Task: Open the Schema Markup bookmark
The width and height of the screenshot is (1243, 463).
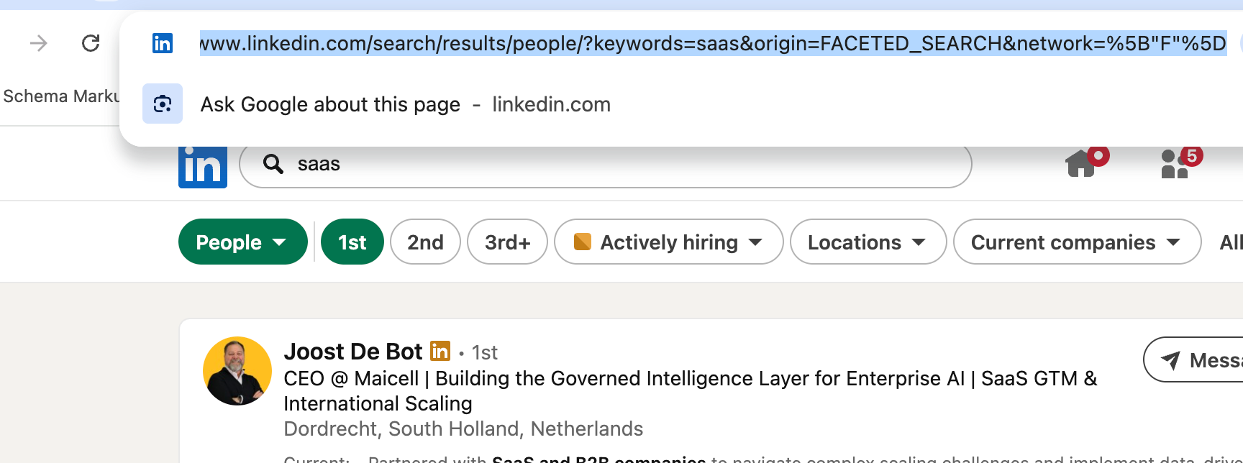Action: [60, 96]
